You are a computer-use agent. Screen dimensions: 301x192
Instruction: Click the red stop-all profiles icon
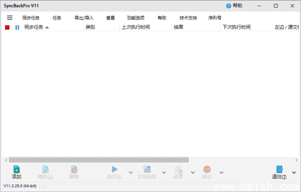8,27
